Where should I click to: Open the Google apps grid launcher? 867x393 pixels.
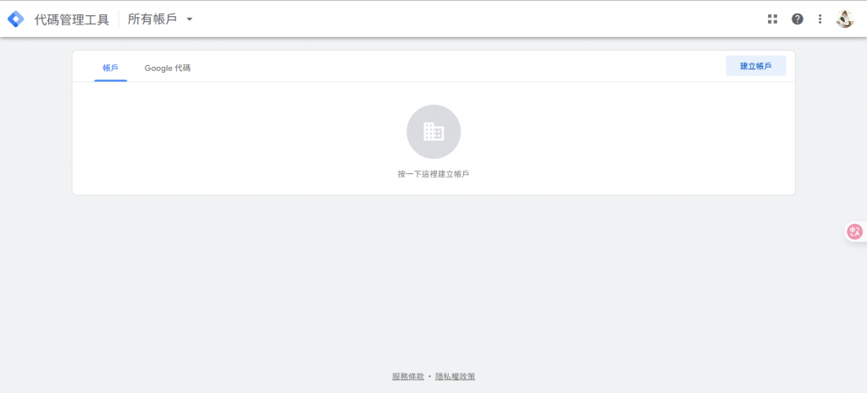point(772,19)
